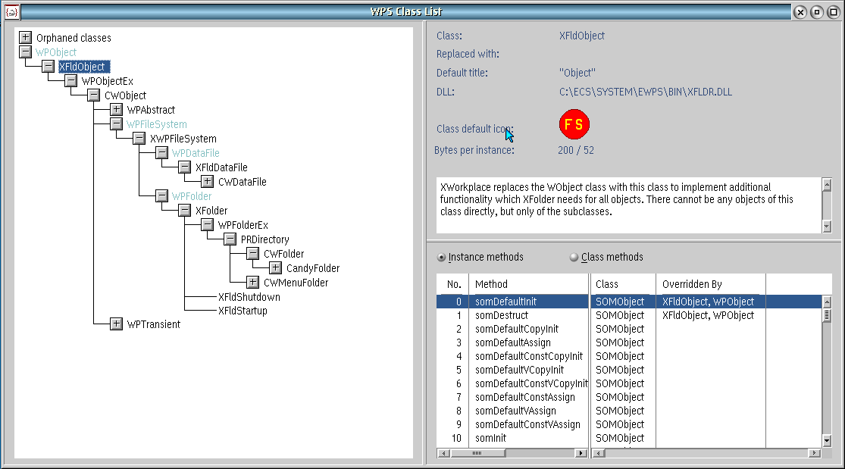The image size is (845, 469).
Task: Minimize the WPS Class List window
Action: tap(817, 12)
